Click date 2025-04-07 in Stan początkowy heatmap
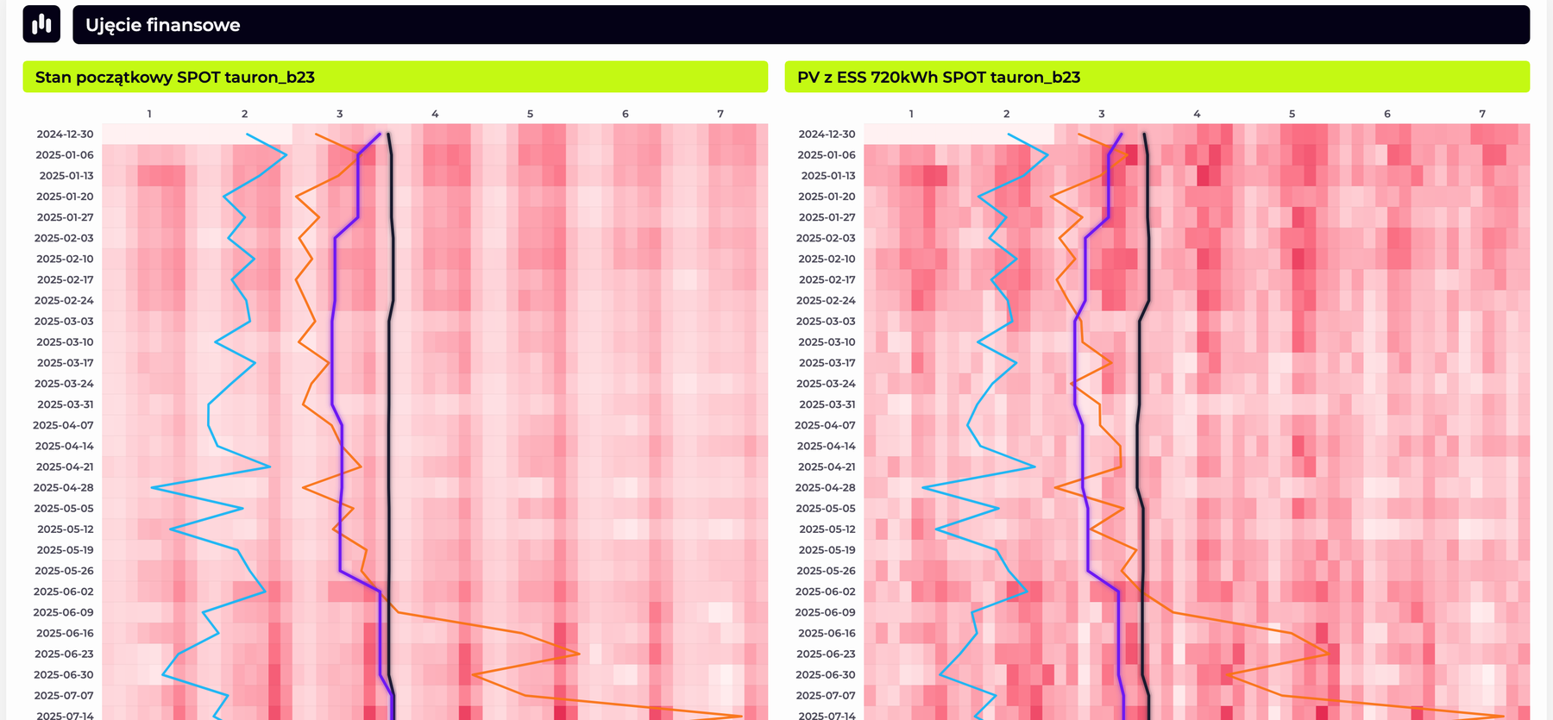Screen dimensions: 1553x720 [x=63, y=425]
